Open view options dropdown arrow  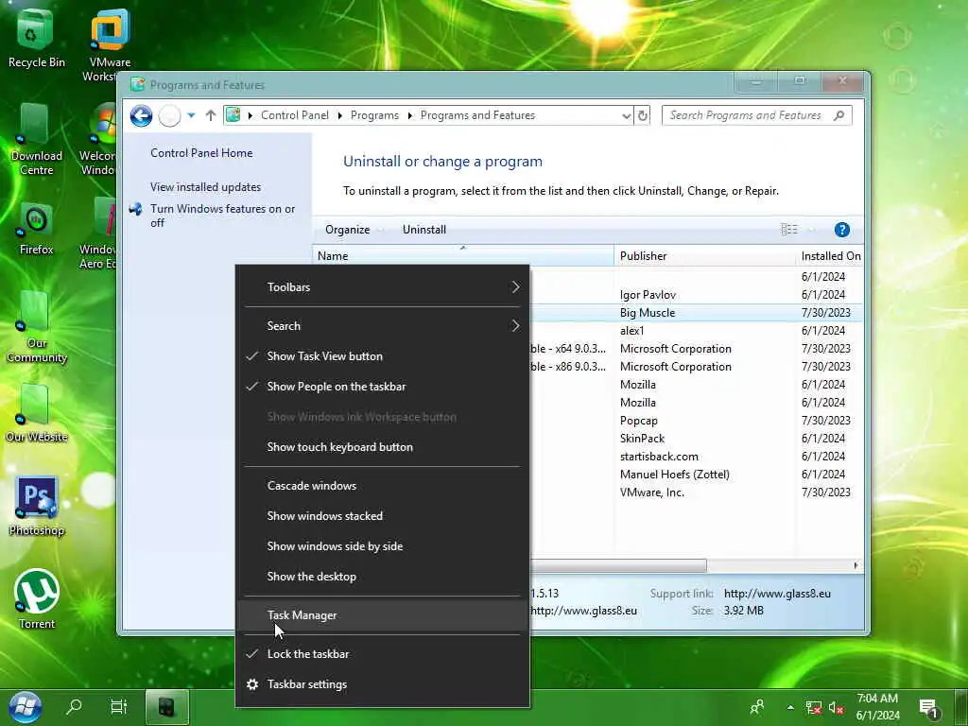(812, 230)
